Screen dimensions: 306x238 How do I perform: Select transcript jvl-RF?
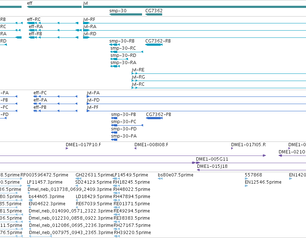[195, 23]
